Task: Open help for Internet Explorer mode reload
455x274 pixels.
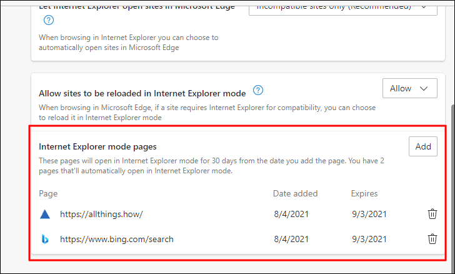Action: [258, 90]
